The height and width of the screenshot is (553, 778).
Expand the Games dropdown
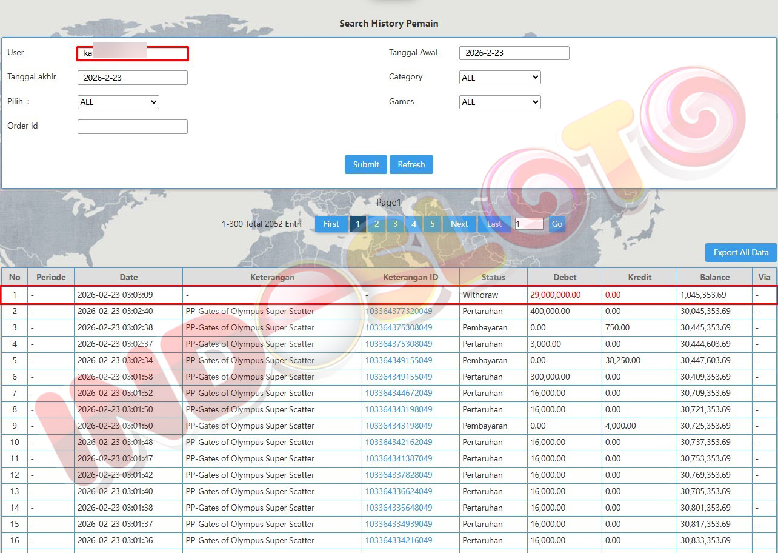(500, 102)
